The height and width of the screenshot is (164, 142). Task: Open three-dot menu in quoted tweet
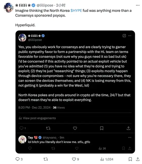130,36
